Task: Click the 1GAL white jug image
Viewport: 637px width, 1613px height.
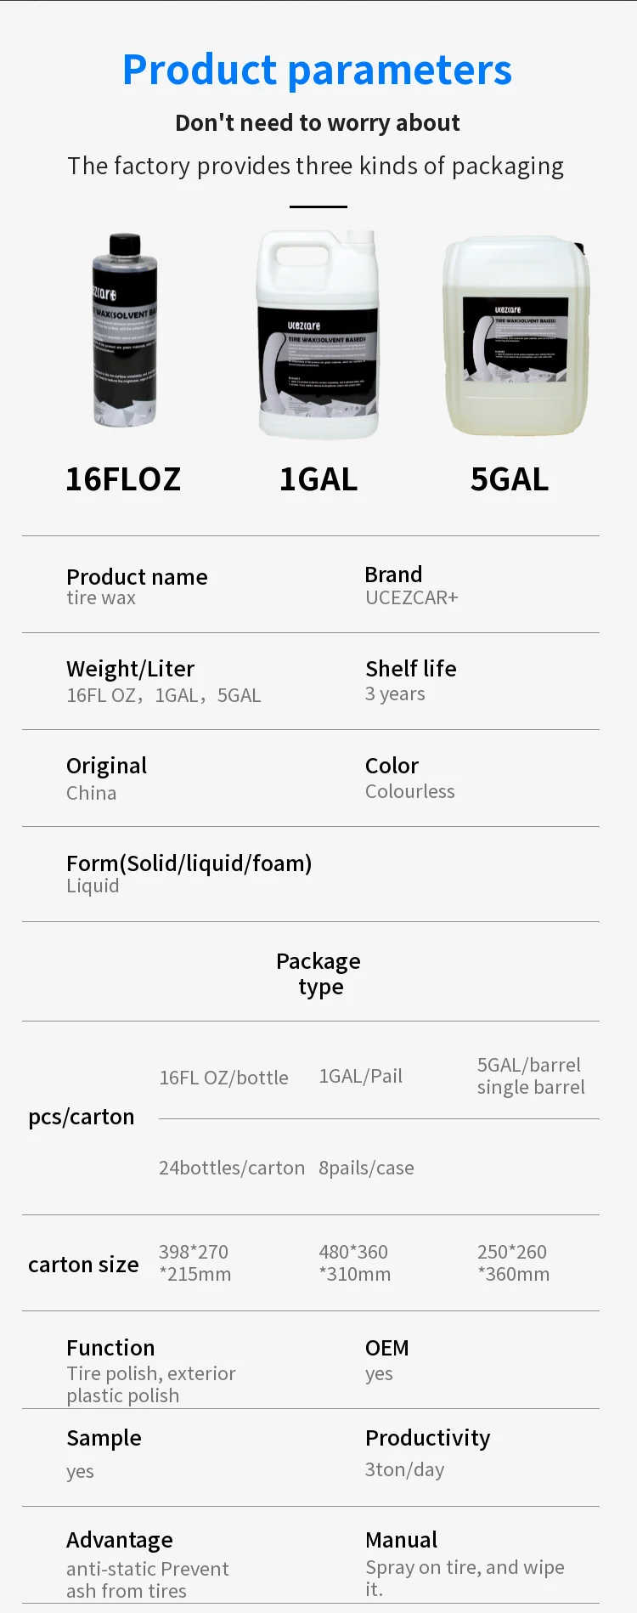Action: 318,334
